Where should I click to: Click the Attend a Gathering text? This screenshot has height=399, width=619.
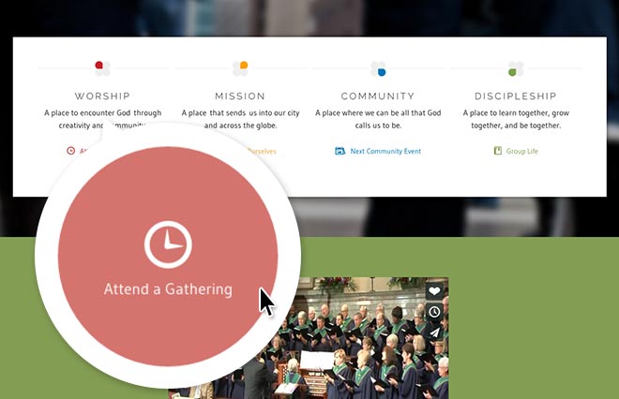pos(168,289)
